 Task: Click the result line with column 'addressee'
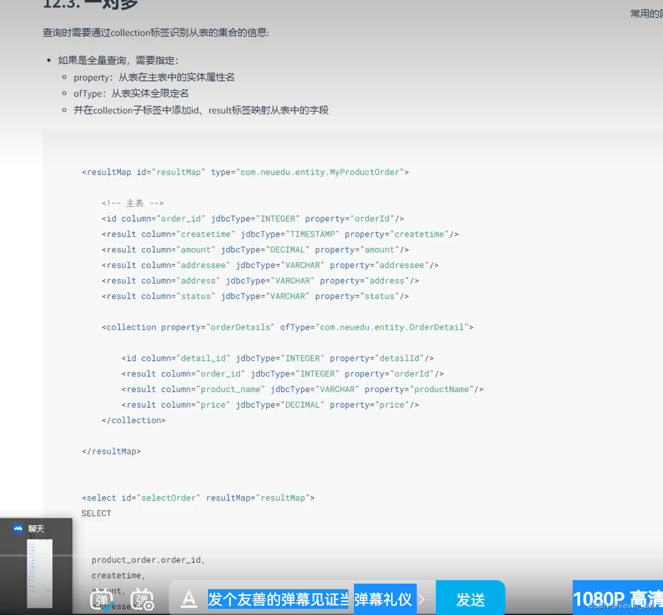coord(270,265)
